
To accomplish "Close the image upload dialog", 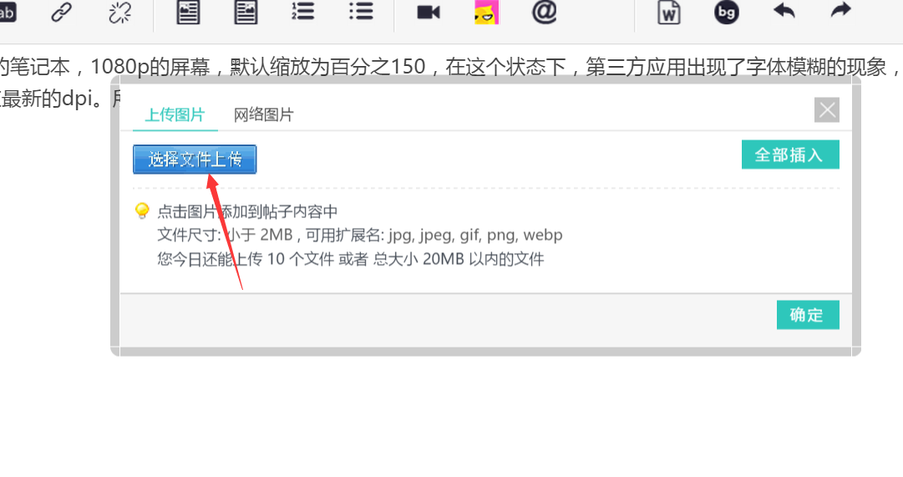I will tap(827, 110).
